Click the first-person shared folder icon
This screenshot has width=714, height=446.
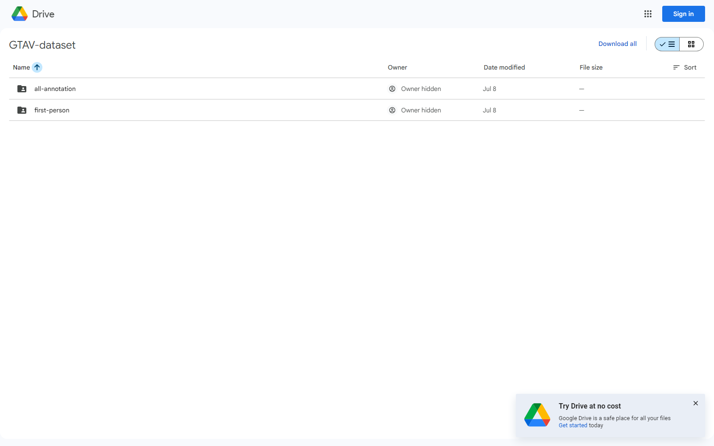pyautogui.click(x=22, y=110)
